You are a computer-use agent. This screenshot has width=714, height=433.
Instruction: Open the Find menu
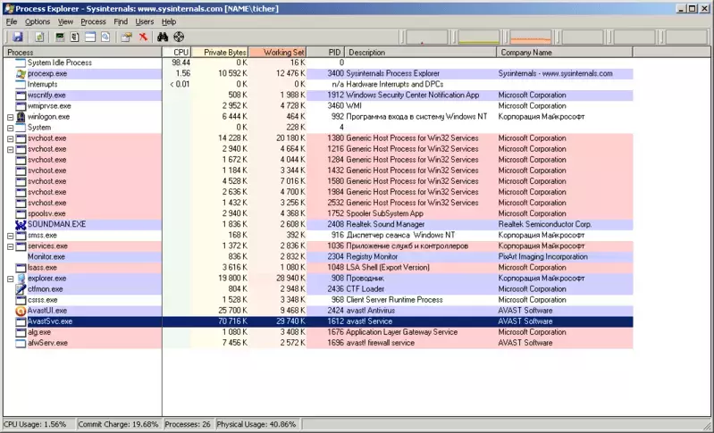point(121,21)
